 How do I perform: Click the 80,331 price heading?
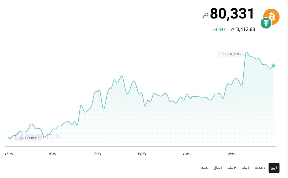[232, 14]
